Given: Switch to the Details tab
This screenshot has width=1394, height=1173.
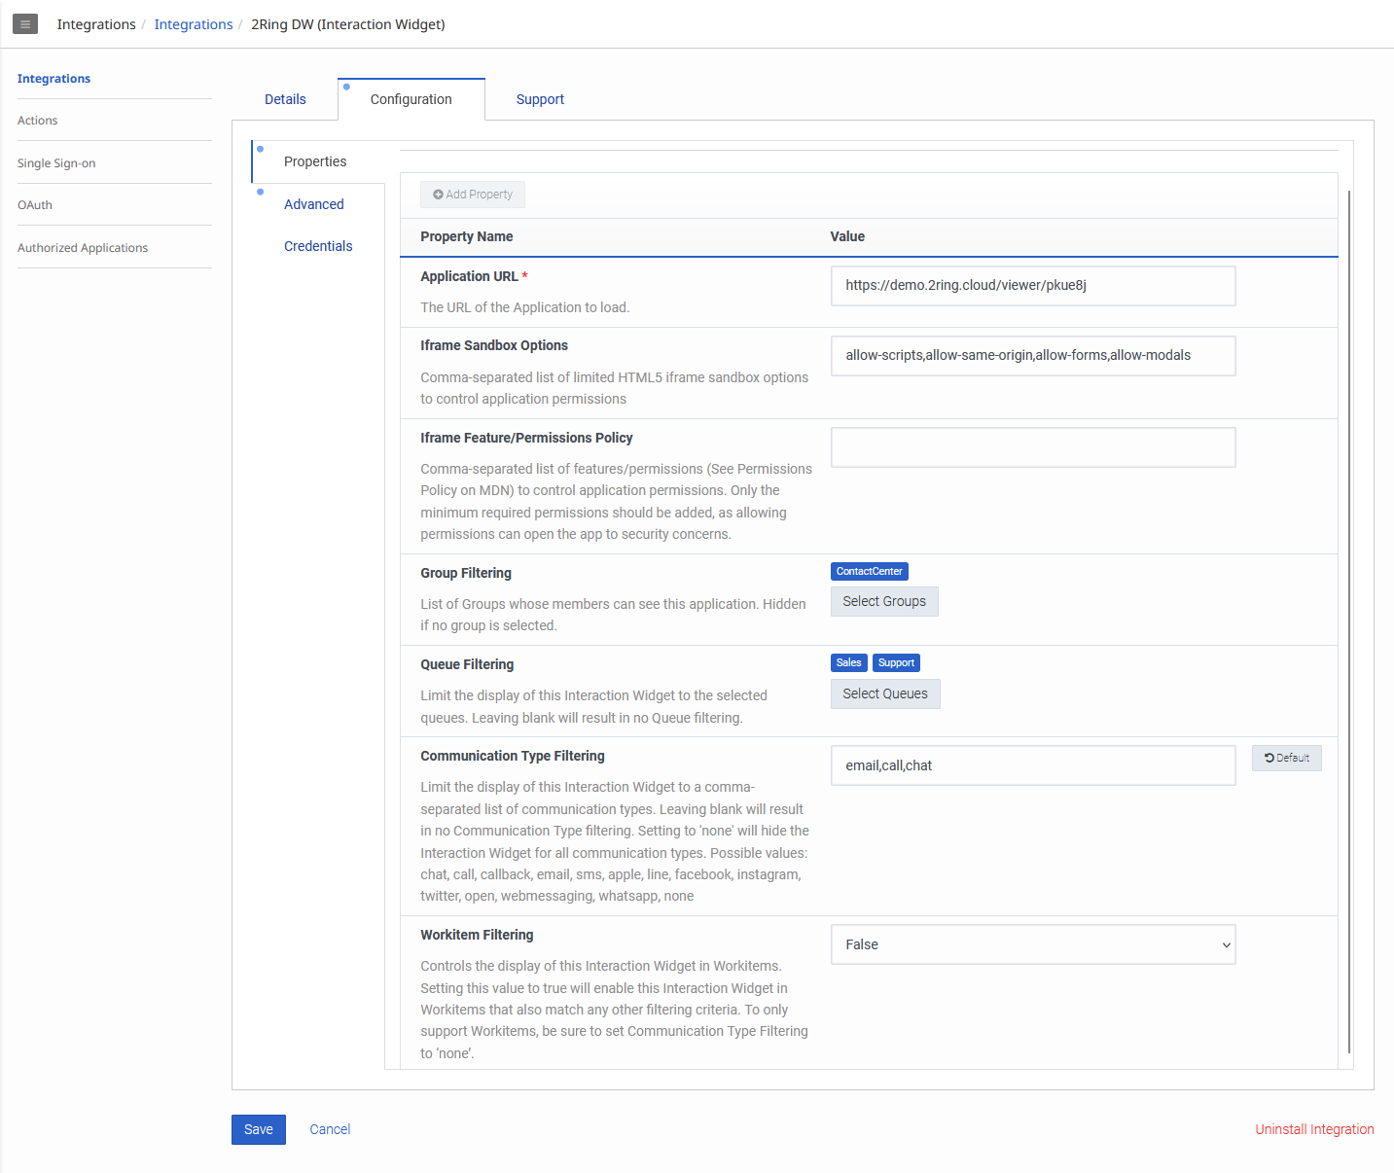Looking at the screenshot, I should click(x=285, y=99).
